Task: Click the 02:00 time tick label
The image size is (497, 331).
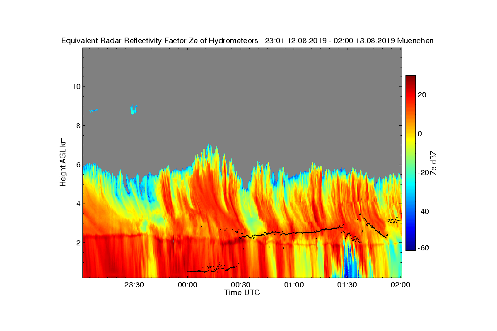Action: (x=400, y=285)
